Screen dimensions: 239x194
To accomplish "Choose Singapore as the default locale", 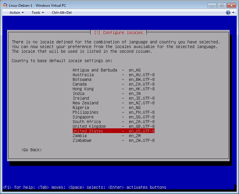I will [113, 117].
